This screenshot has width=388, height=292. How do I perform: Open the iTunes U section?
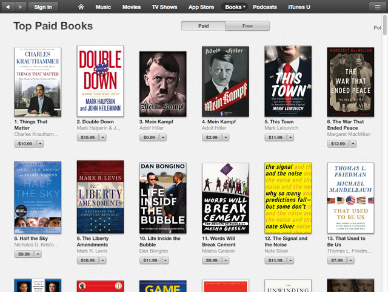pos(299,7)
